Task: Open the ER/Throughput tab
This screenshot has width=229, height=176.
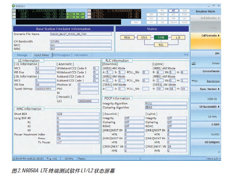Action: click(62, 55)
